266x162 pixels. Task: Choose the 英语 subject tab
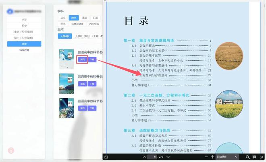coord(85,18)
